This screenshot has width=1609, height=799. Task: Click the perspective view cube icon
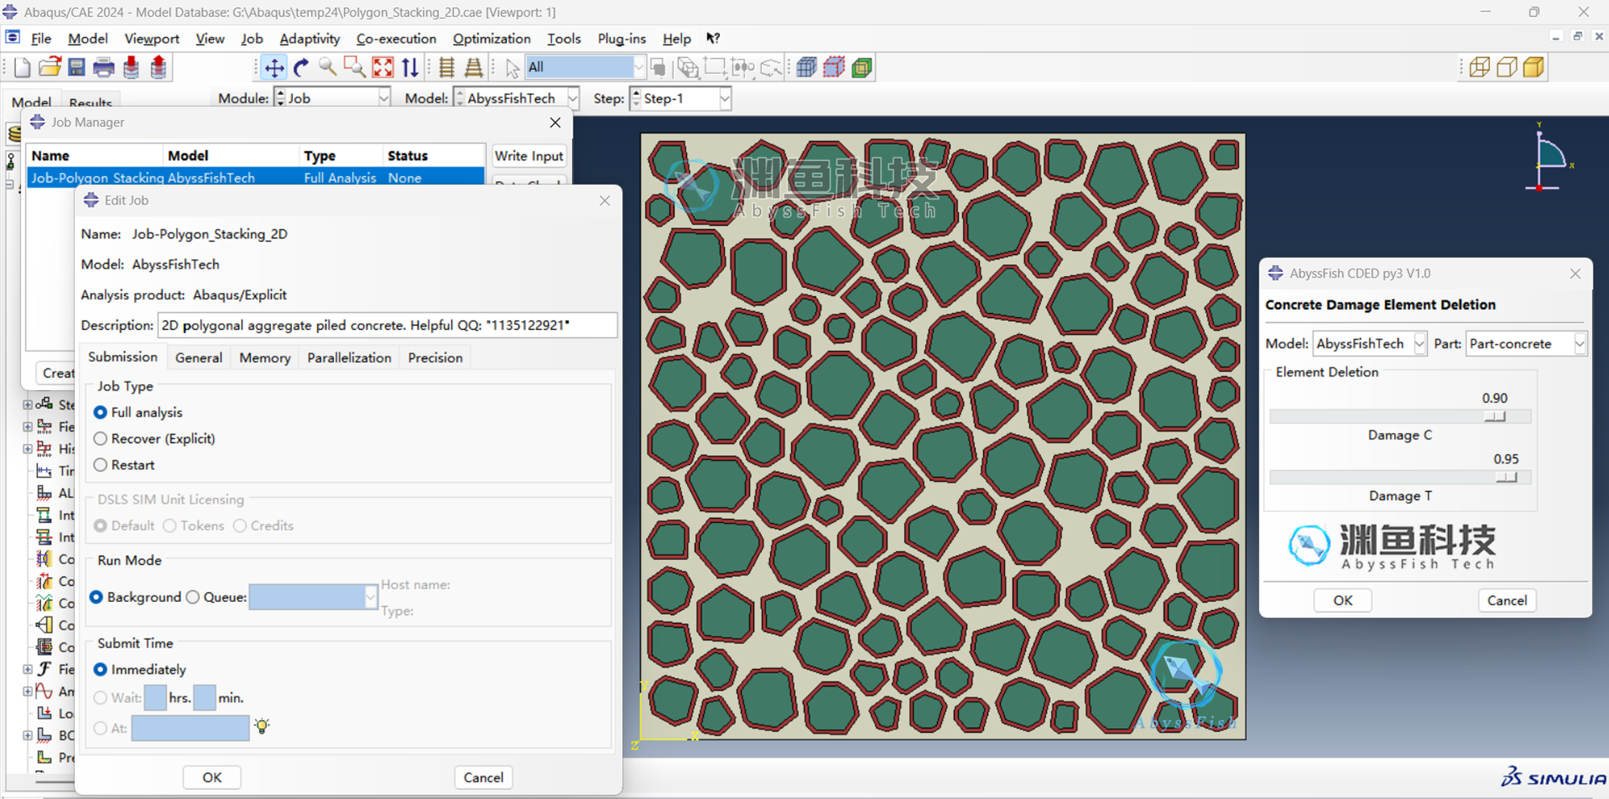click(807, 68)
